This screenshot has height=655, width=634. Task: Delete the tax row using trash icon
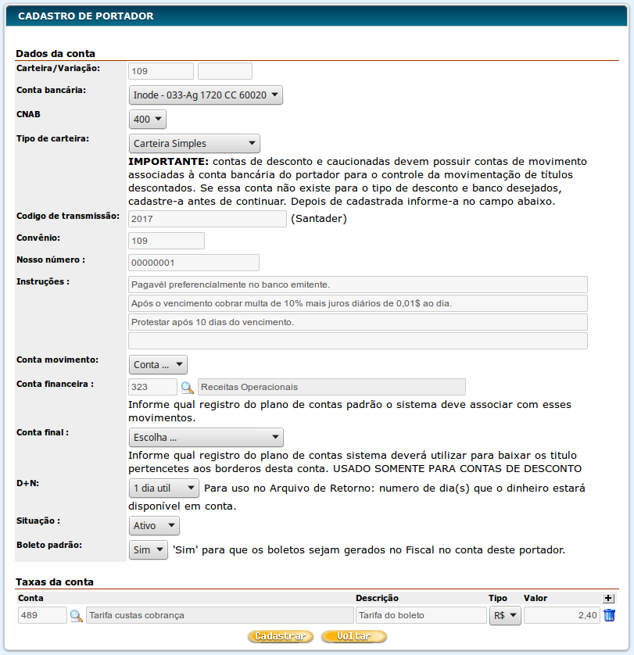click(x=610, y=616)
